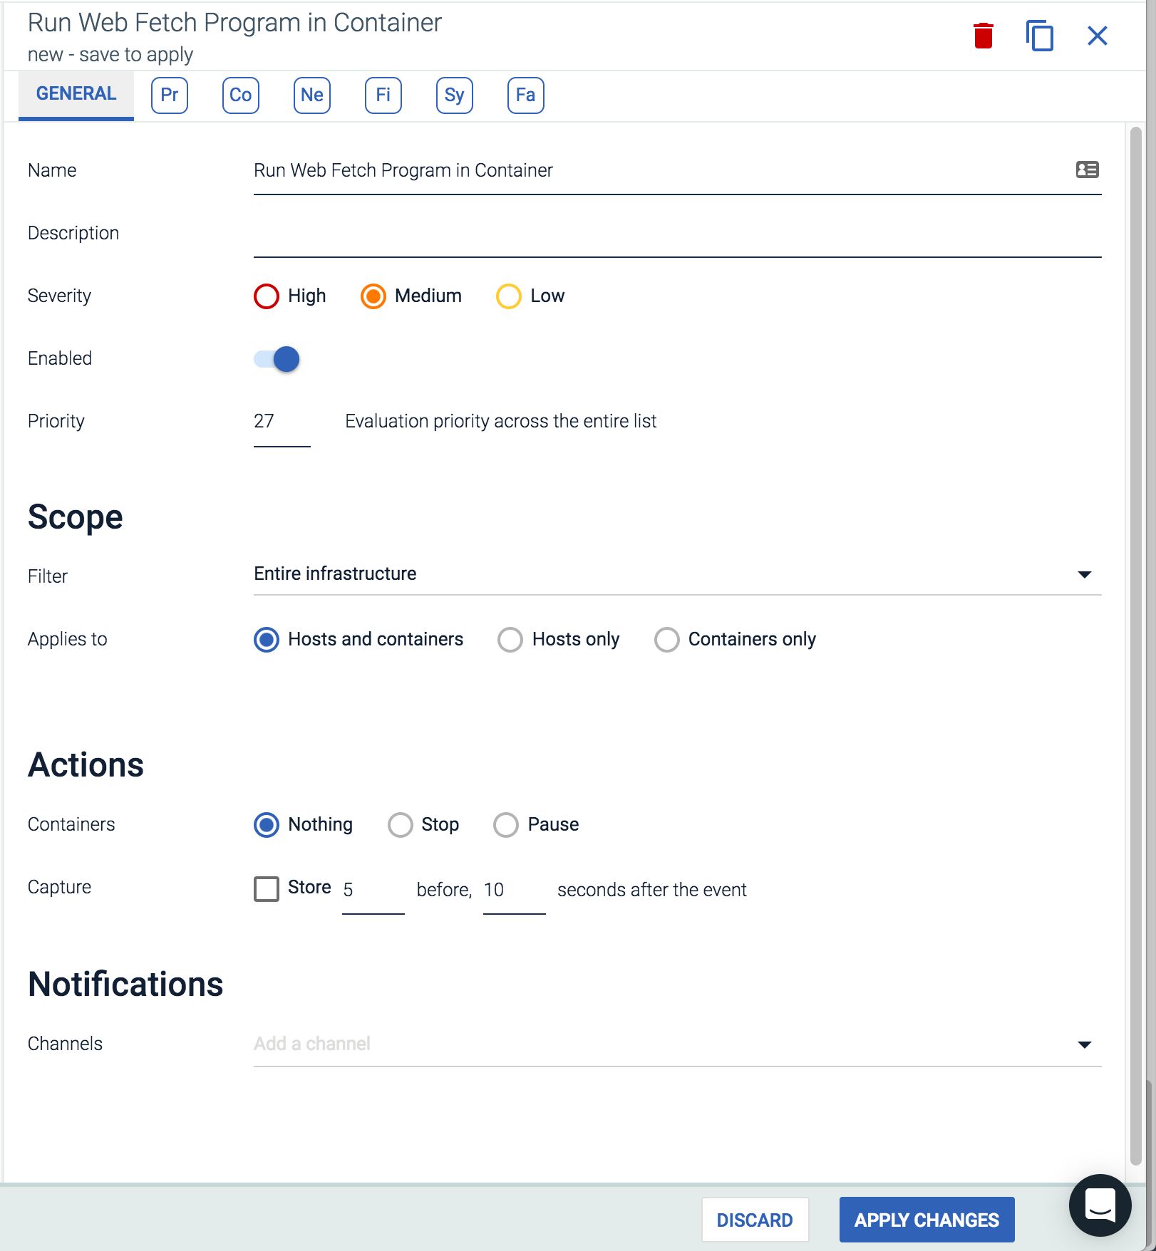Open the Pr tab

[x=170, y=95]
